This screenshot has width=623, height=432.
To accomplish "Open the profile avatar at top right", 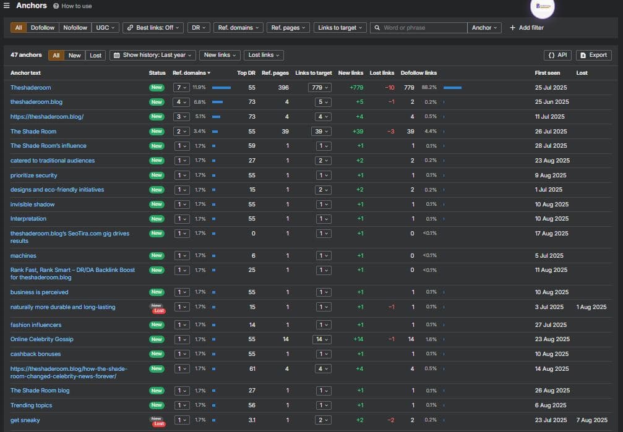I will (543, 6).
